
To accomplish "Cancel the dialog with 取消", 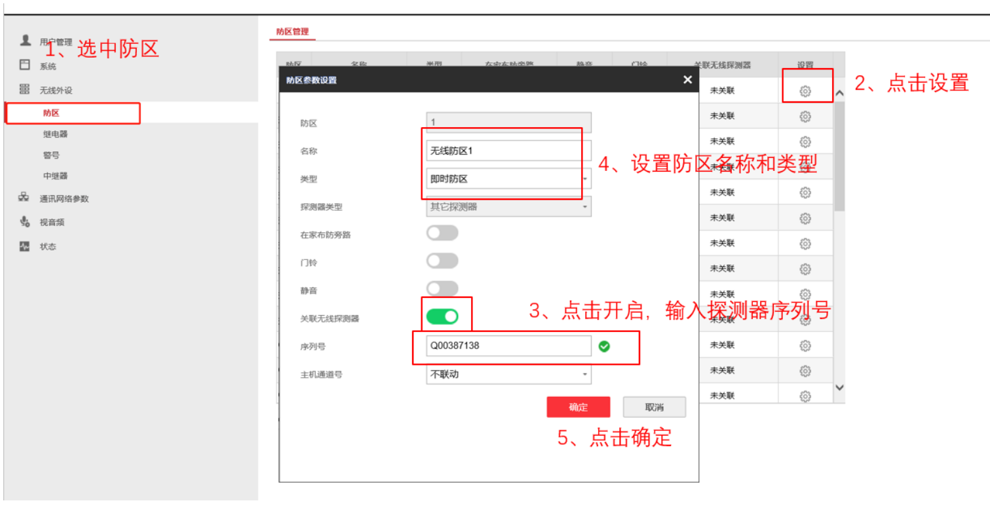I will 655,407.
